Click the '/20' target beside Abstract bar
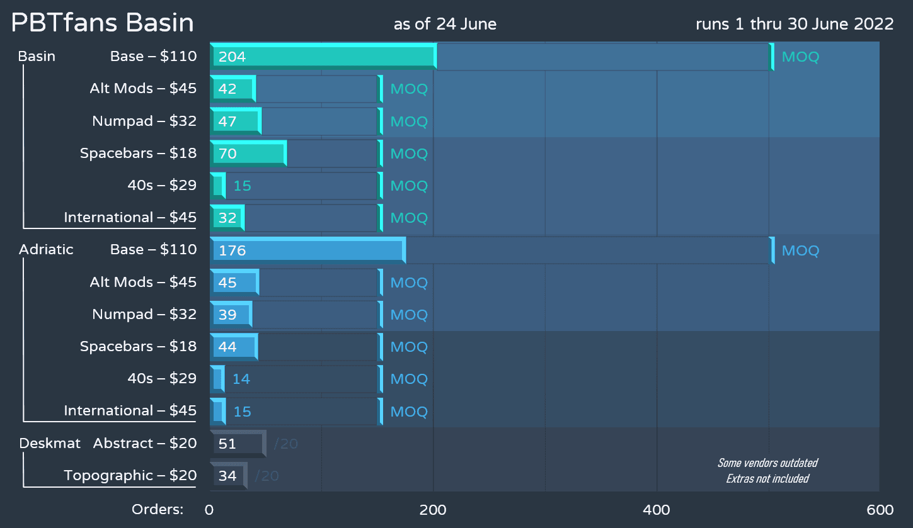Viewport: 913px width, 528px height. (285, 444)
